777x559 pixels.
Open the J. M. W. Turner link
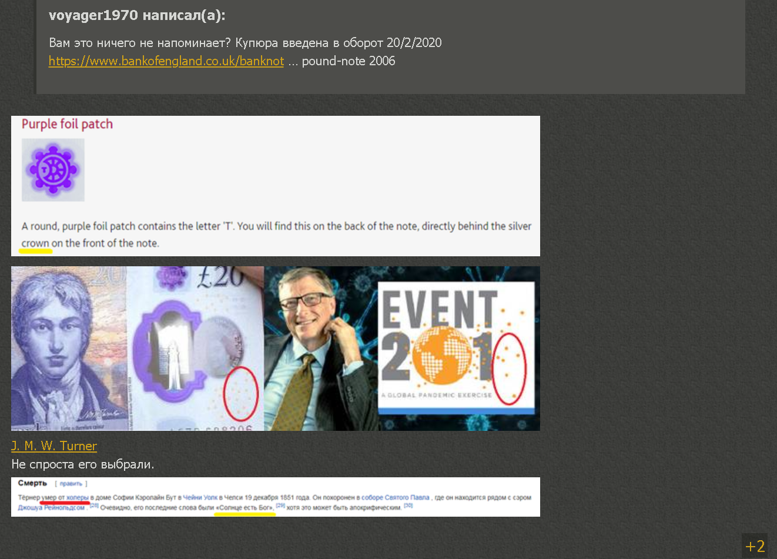(x=54, y=446)
